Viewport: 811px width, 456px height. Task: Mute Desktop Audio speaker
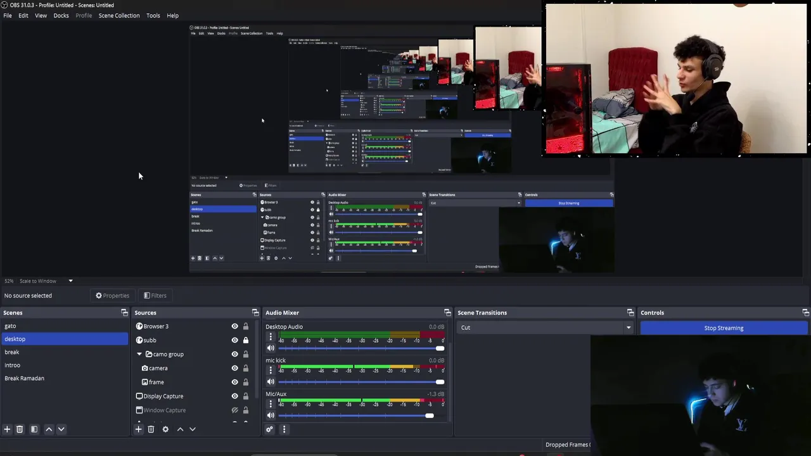pos(271,348)
